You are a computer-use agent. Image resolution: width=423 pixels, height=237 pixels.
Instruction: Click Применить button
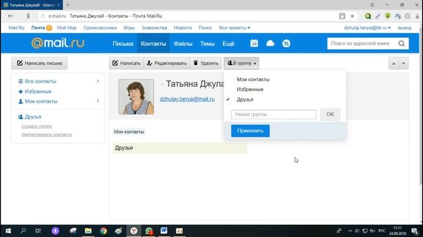pos(250,131)
